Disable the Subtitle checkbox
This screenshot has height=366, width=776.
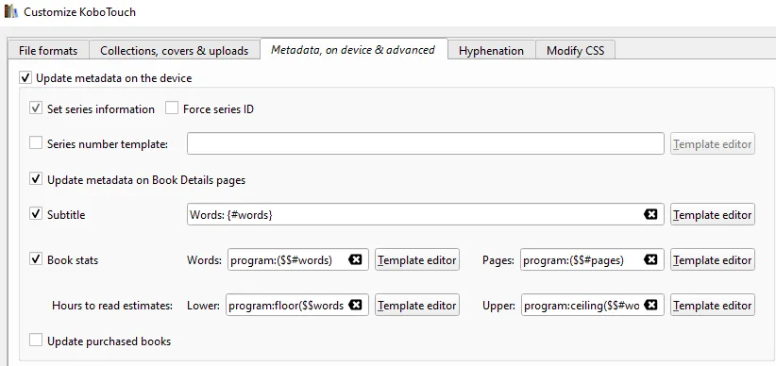pos(36,215)
